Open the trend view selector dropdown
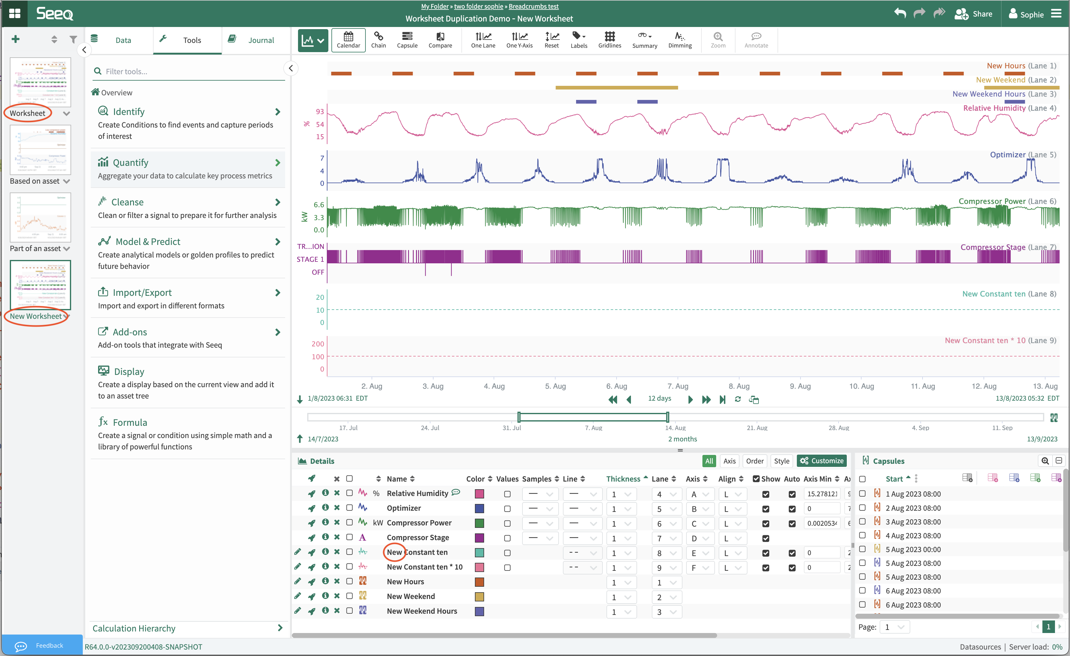Screen dimensions: 1070x656 313,40
